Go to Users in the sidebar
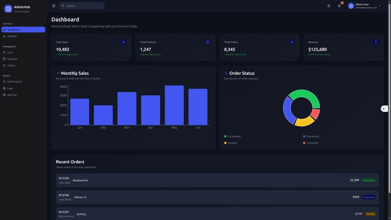 (10, 52)
